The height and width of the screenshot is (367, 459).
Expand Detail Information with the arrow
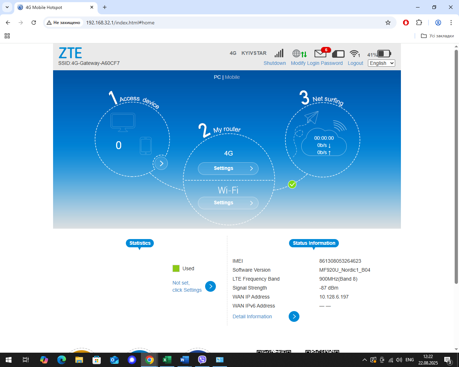294,316
